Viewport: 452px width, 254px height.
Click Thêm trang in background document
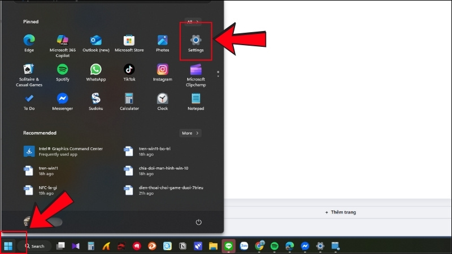pyautogui.click(x=341, y=212)
